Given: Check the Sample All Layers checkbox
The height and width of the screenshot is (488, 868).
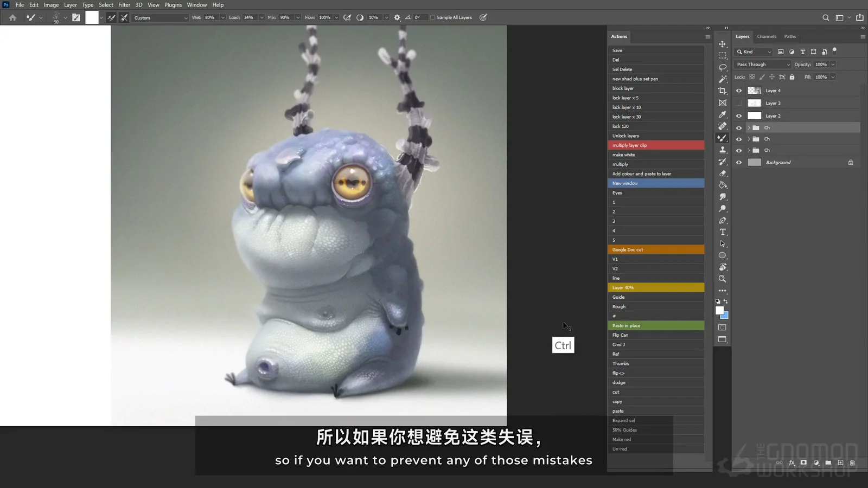Looking at the screenshot, I should click(433, 17).
